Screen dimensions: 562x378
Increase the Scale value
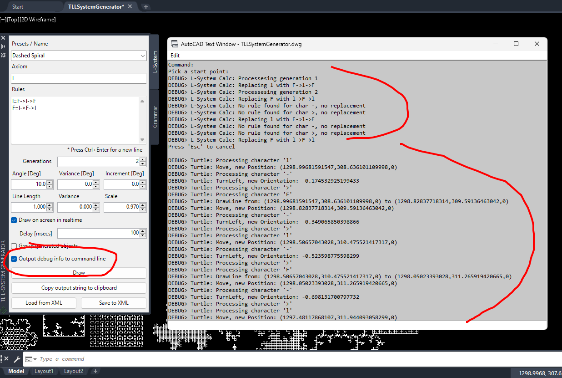tap(143, 205)
